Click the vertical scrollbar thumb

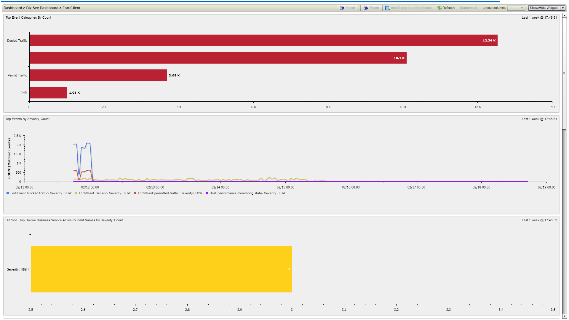click(x=564, y=73)
